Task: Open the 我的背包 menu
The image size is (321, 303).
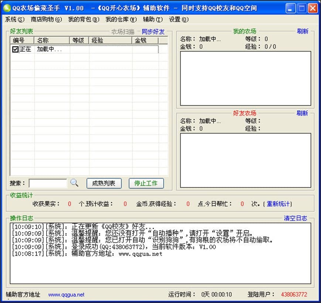Action: click(x=84, y=20)
